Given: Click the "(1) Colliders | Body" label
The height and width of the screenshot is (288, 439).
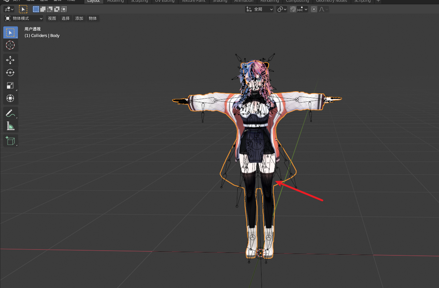Looking at the screenshot, I should tap(42, 36).
